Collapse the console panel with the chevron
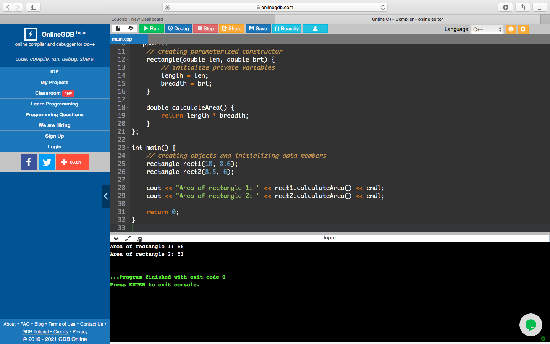The width and height of the screenshot is (550, 344). click(116, 239)
